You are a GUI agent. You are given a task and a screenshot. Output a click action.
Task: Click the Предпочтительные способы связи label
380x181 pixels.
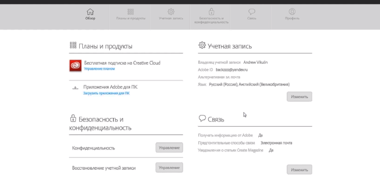click(227, 143)
